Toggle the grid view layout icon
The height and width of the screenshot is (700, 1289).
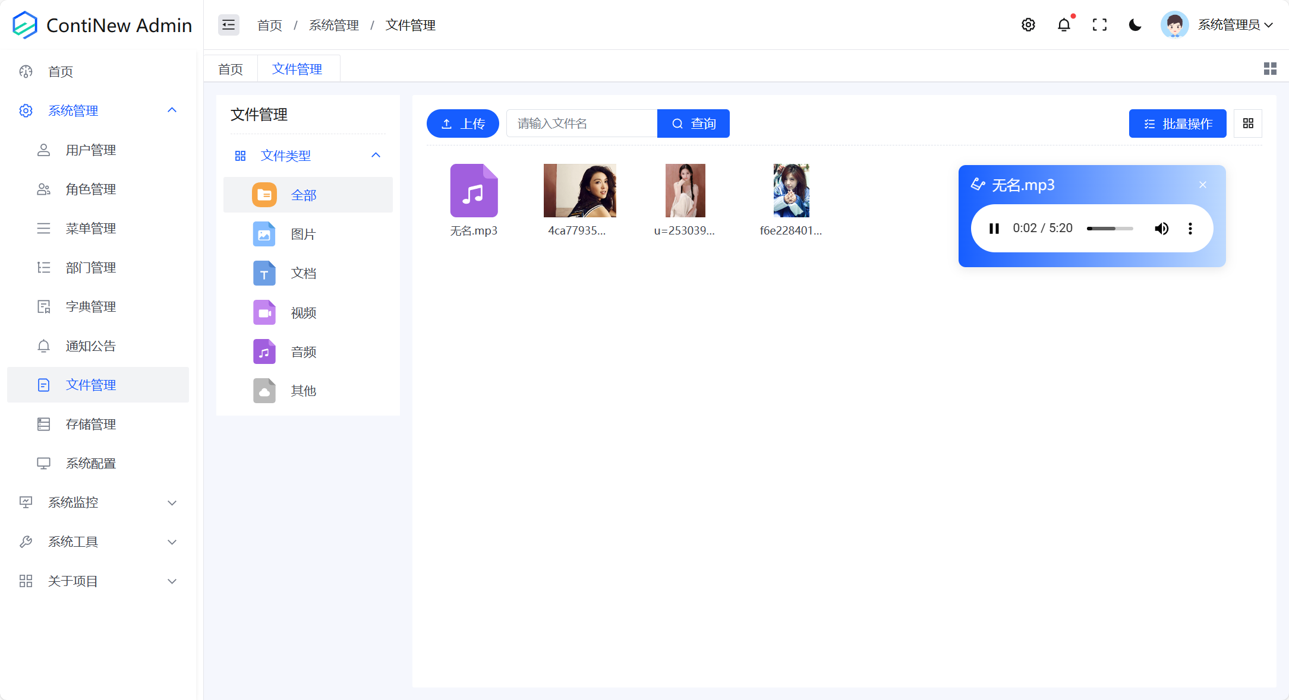(x=1248, y=123)
